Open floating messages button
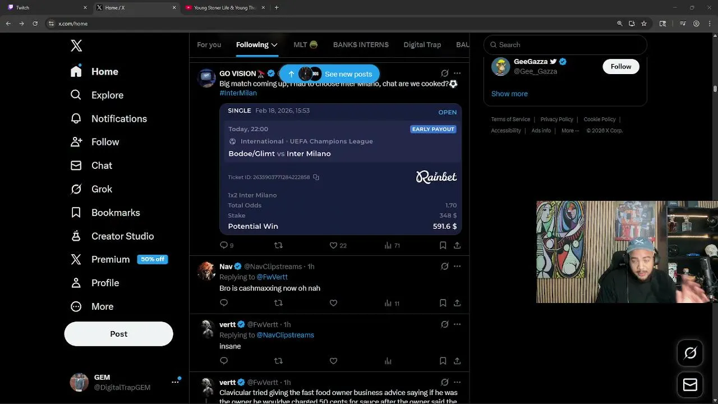 click(x=690, y=385)
